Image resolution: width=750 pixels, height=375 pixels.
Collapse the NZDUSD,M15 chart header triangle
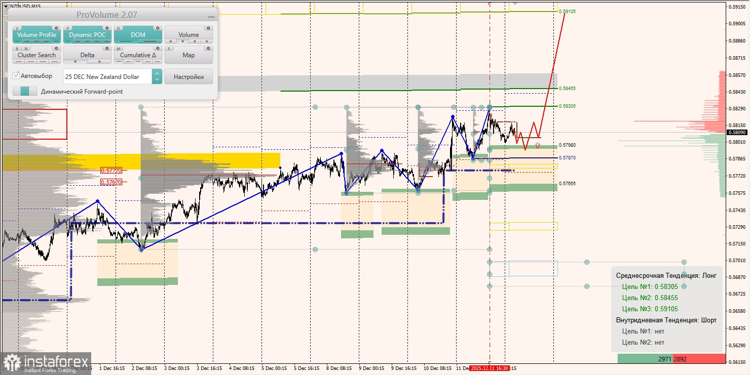click(5, 6)
